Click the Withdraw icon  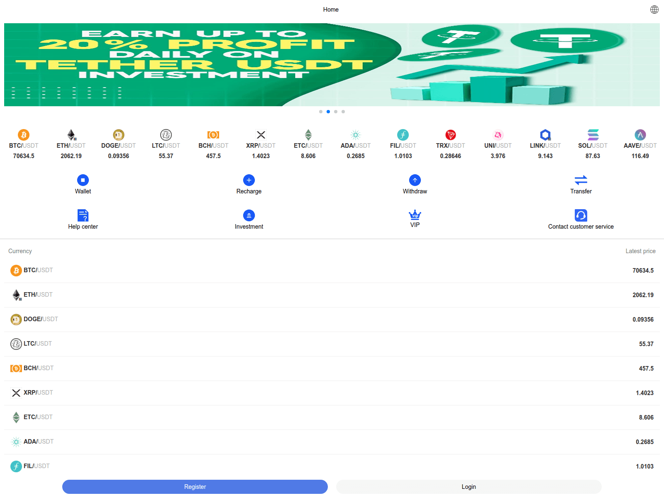click(x=415, y=180)
